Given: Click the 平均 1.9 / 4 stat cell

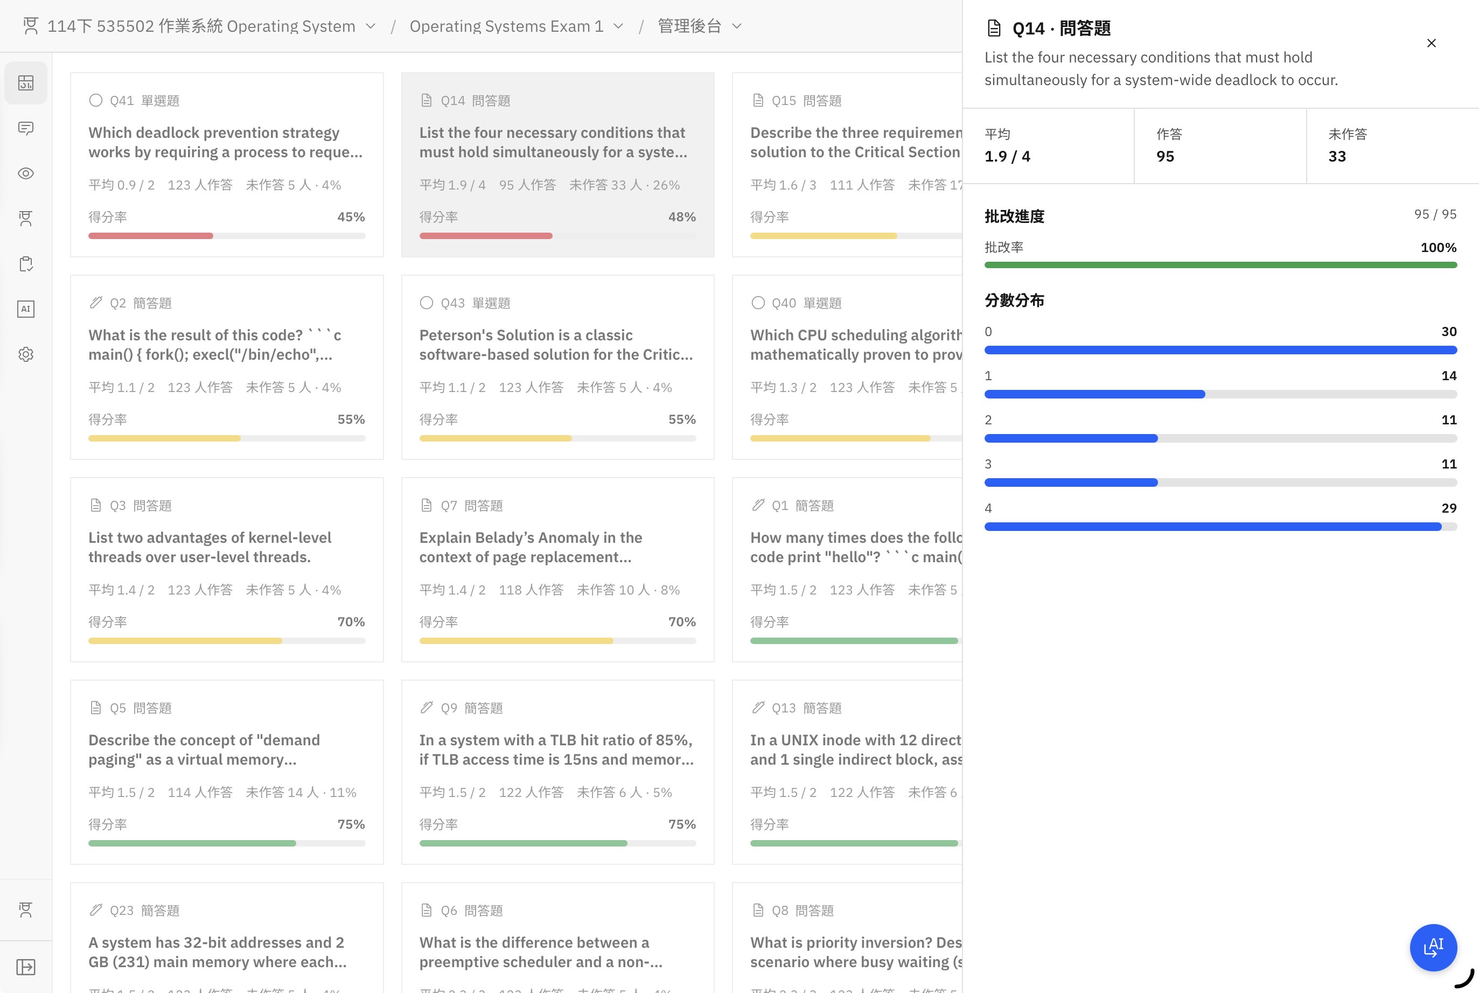Looking at the screenshot, I should click(x=1048, y=146).
